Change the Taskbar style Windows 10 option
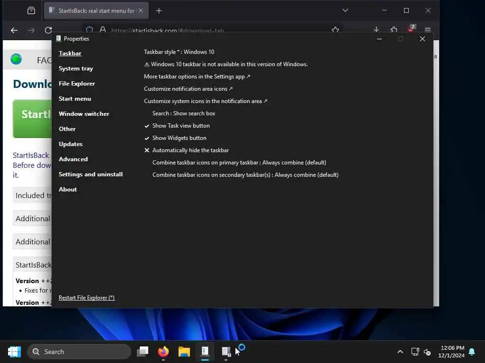The height and width of the screenshot is (363, 485). click(x=179, y=52)
